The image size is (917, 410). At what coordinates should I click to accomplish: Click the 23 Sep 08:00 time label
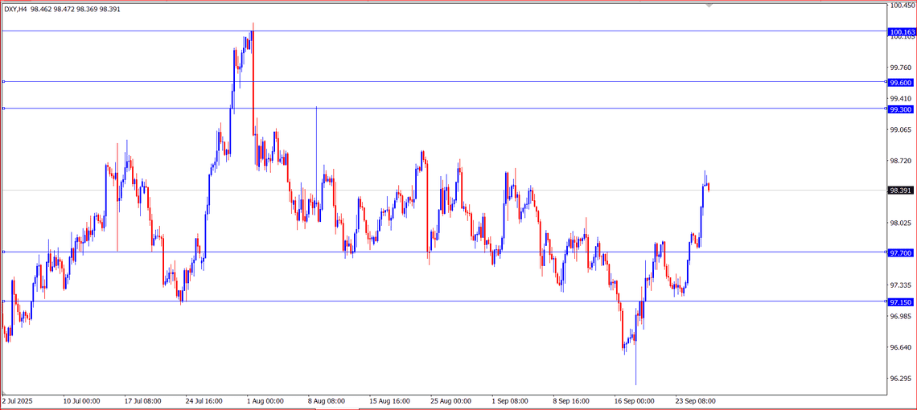[696, 400]
